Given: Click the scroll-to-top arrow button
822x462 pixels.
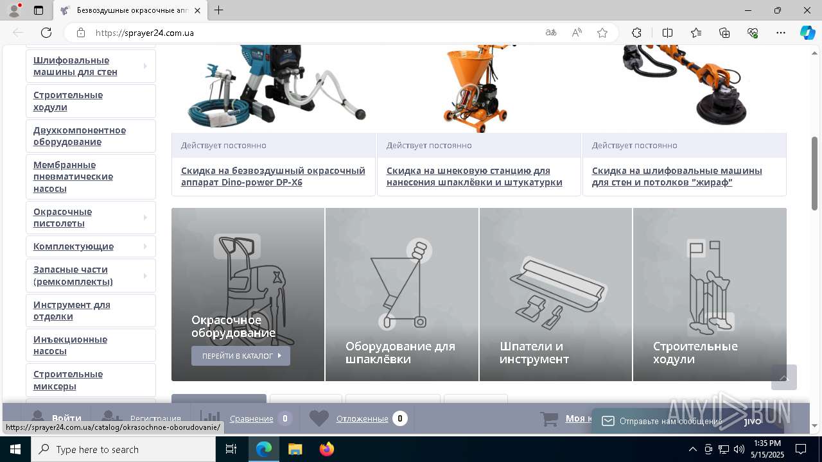Looking at the screenshot, I should click(x=784, y=377).
